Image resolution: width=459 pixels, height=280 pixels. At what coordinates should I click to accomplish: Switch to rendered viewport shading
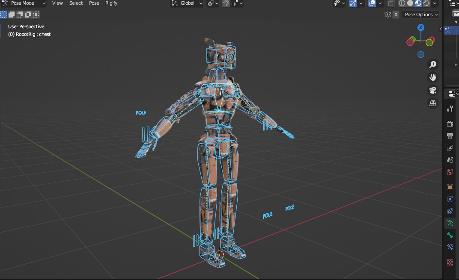tap(426, 3)
